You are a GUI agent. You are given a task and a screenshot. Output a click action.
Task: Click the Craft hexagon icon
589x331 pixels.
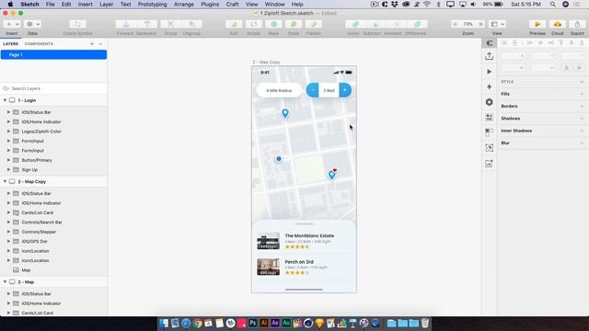pos(489,102)
